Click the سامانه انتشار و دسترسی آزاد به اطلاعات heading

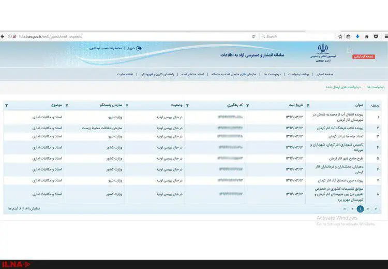[252, 55]
